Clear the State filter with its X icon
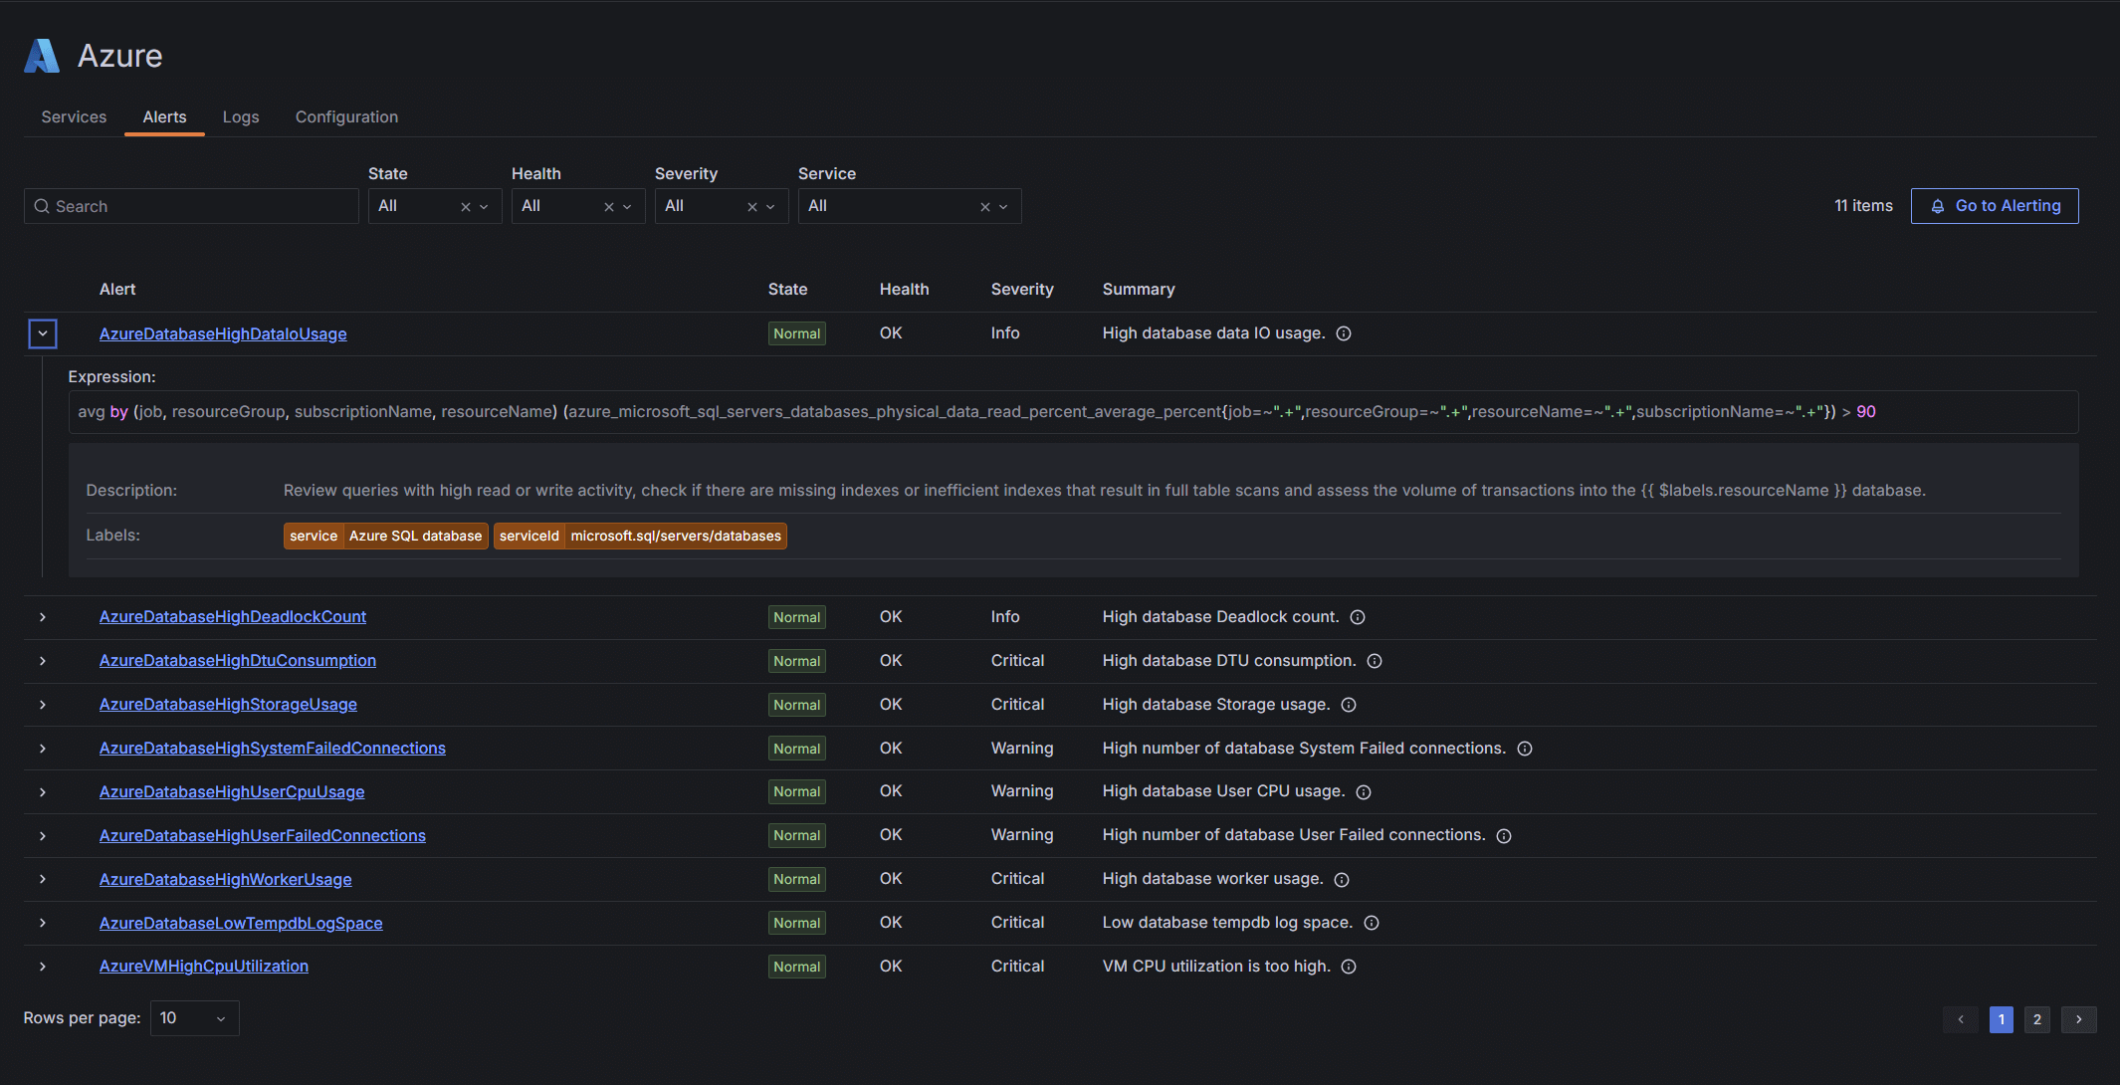The width and height of the screenshot is (2120, 1085). point(464,206)
